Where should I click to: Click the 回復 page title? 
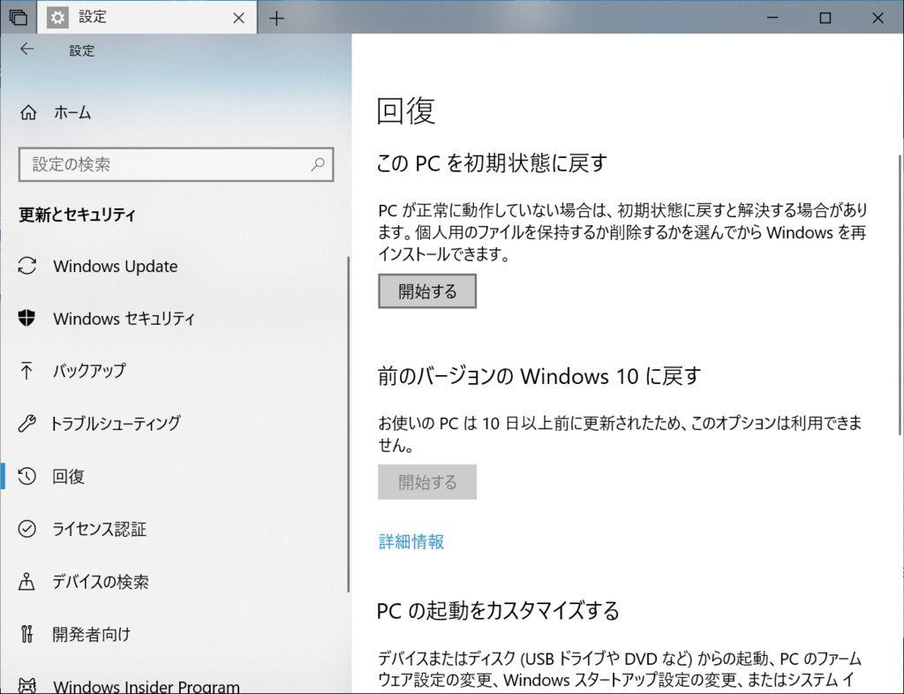coord(406,110)
